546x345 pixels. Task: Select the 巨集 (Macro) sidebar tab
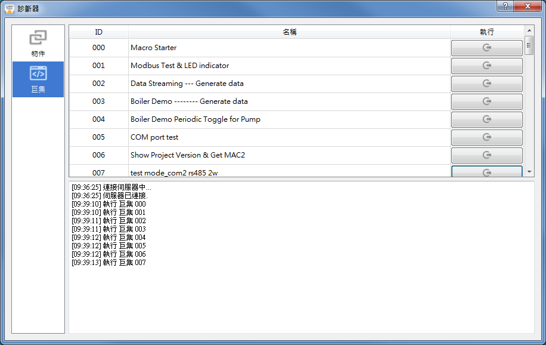tap(38, 79)
